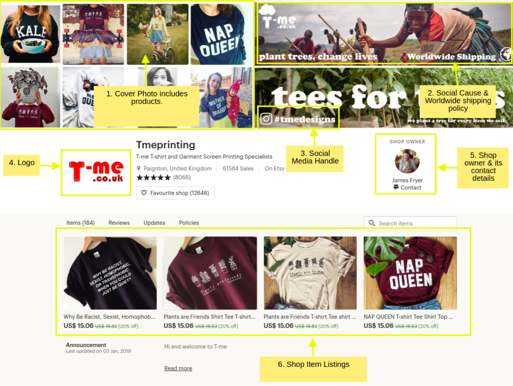This screenshot has height=386, width=513.
Task: Click the message icon next to Contact
Action: tap(396, 187)
